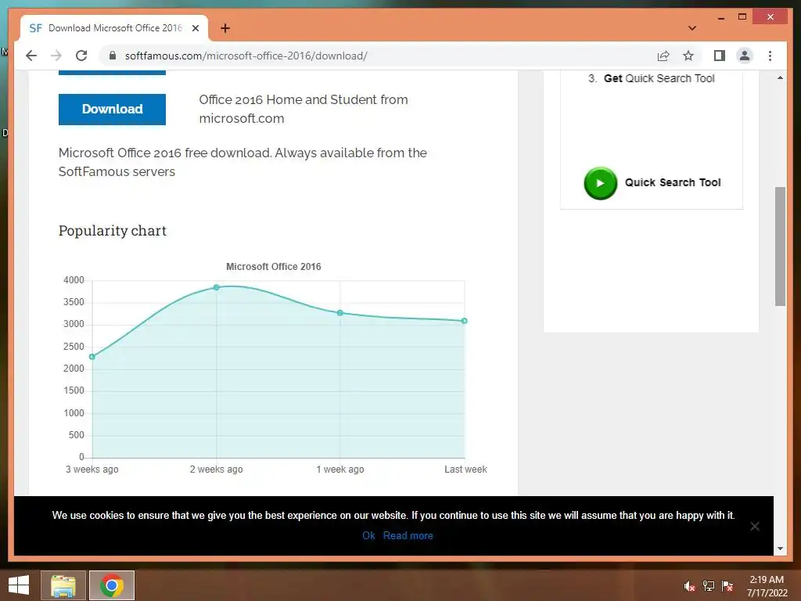This screenshot has height=601, width=801.
Task: Open File Explorer from the taskbar
Action: coord(63,585)
